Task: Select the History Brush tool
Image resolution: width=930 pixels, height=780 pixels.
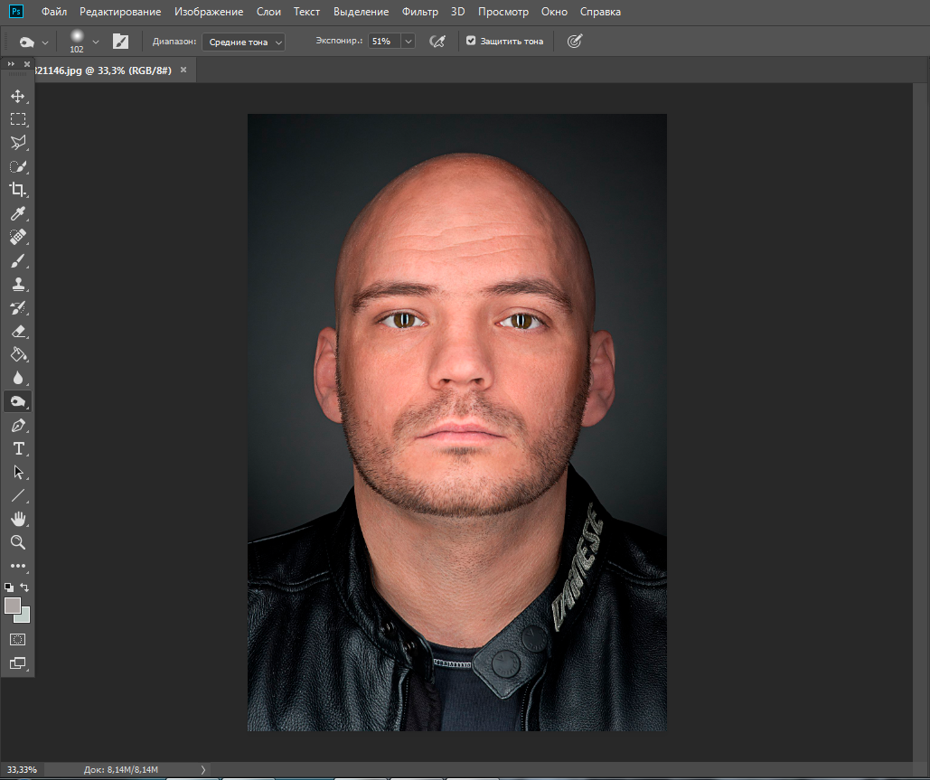Action: click(x=18, y=308)
